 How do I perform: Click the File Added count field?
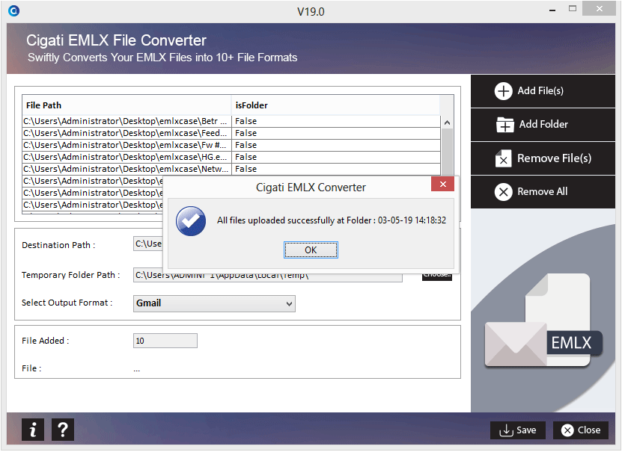point(165,341)
